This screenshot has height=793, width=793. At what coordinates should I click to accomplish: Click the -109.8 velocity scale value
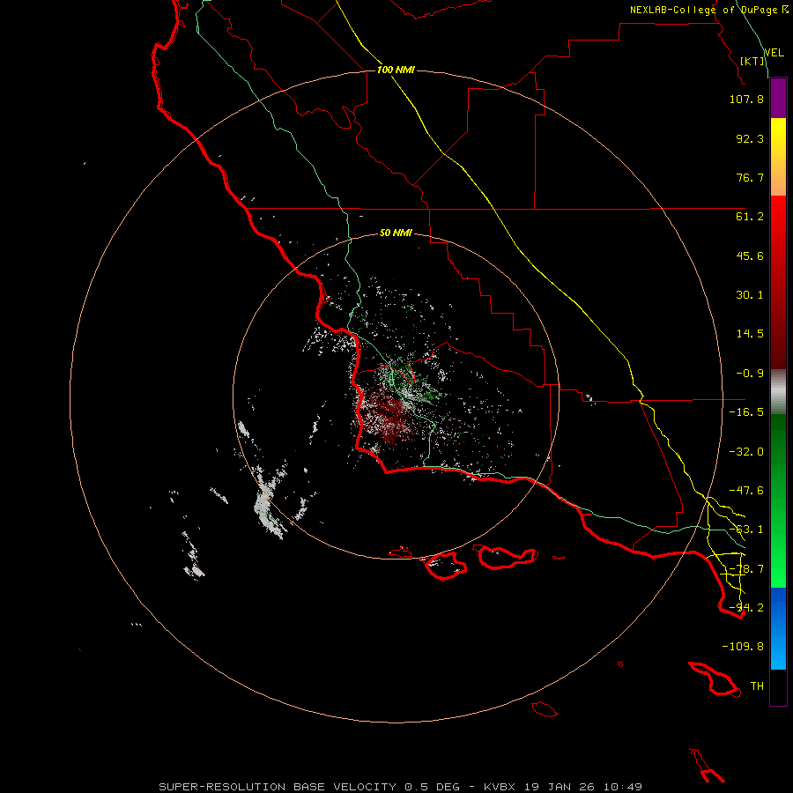tap(743, 647)
